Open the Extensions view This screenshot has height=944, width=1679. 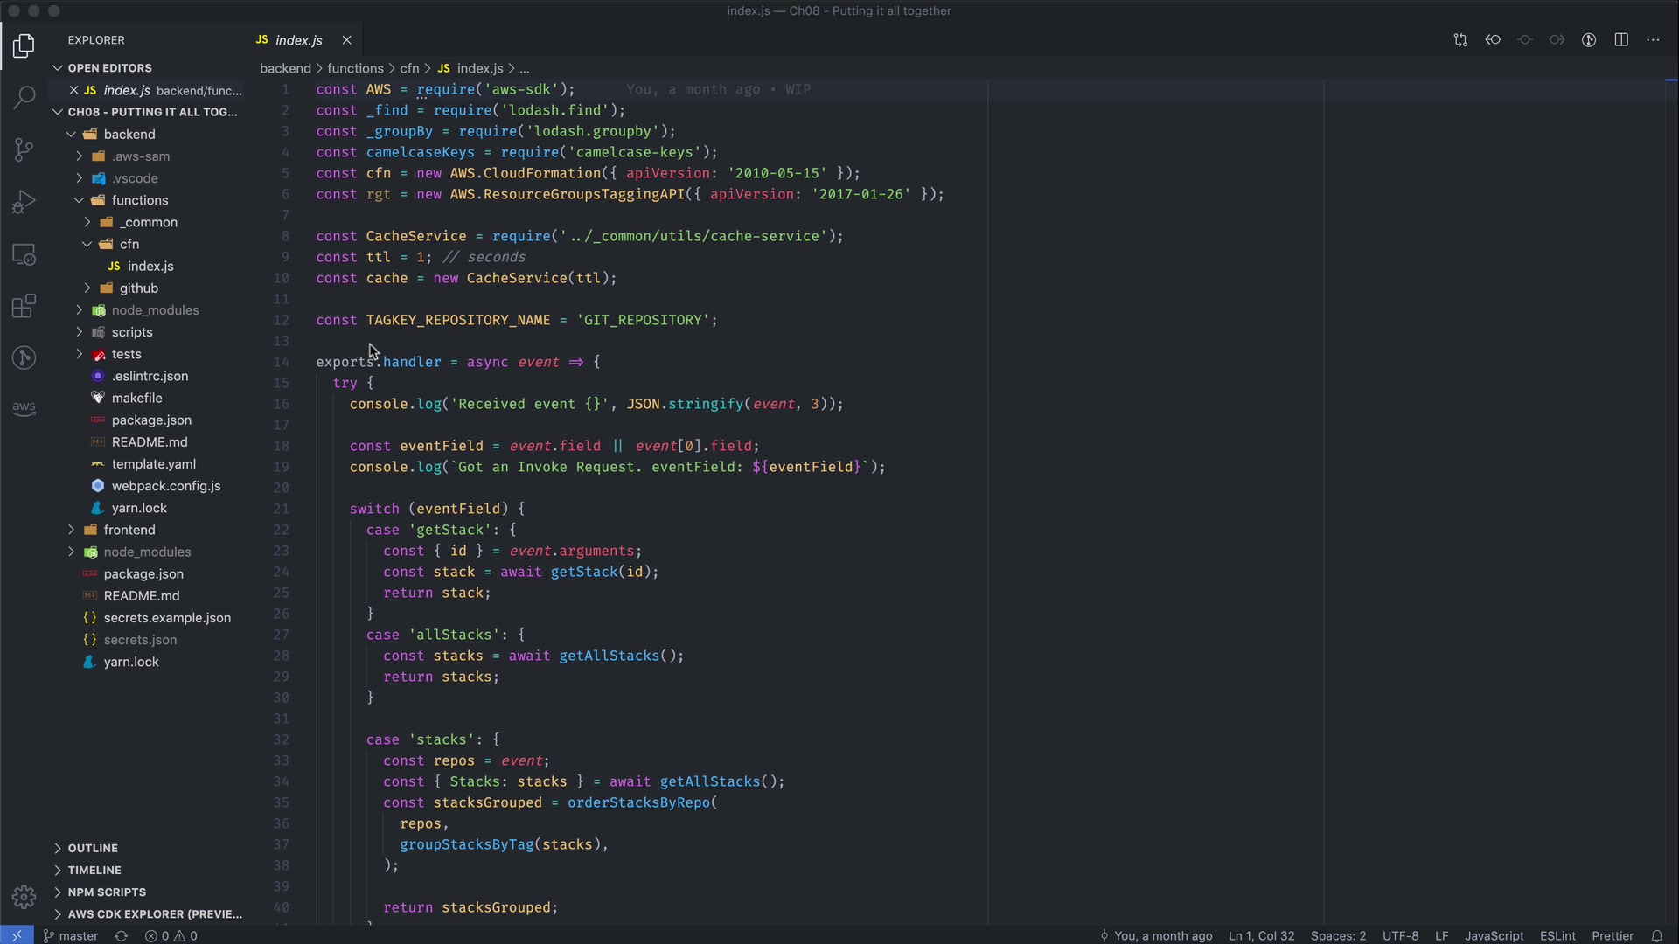coord(24,306)
